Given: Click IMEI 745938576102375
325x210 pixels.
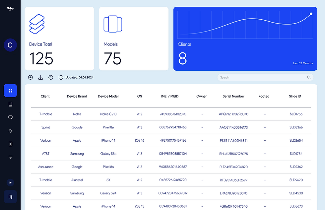Looking at the screenshot, I should tap(173, 114).
